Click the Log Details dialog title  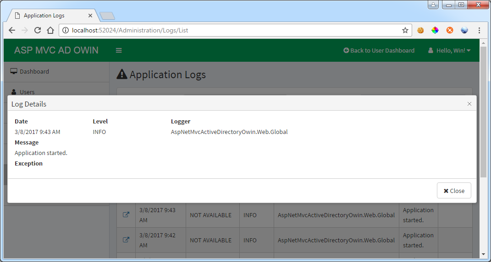29,104
